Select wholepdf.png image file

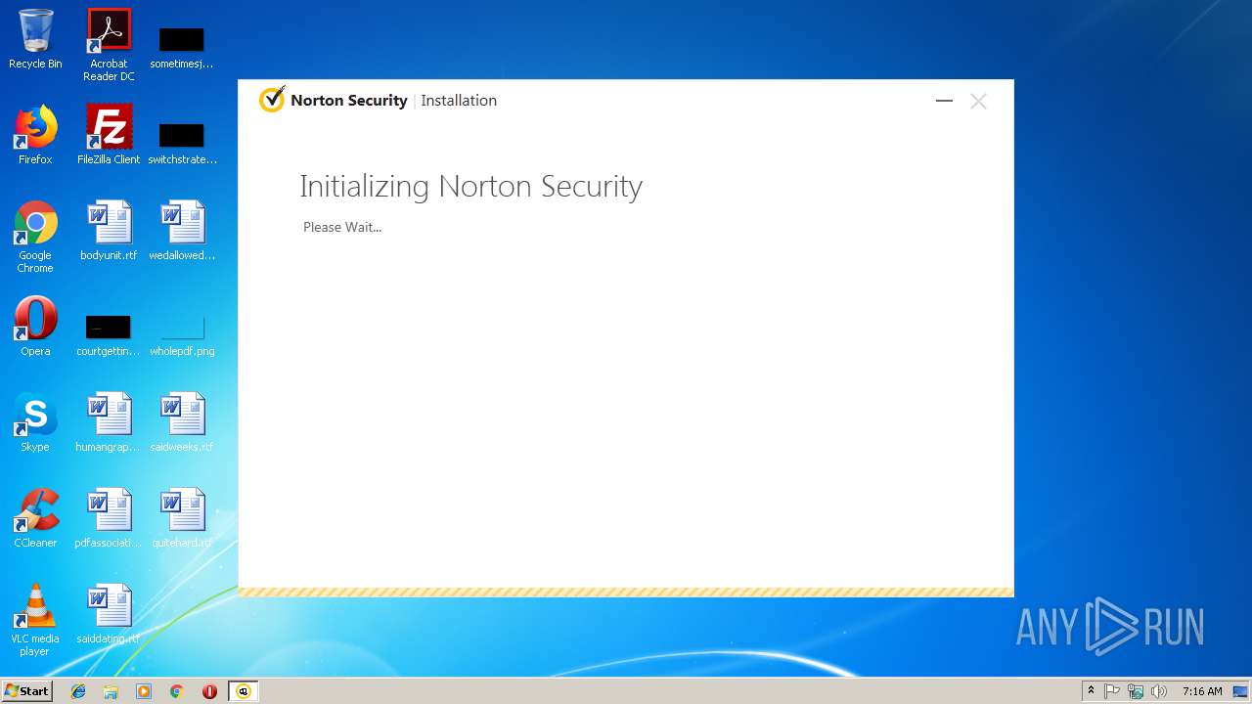pos(182,334)
